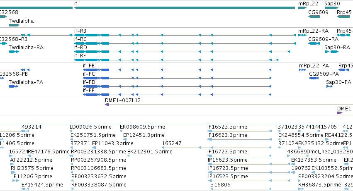Viewport: 353px width, 191px height.
Task: Select the 165247 cDNA feature
Action: pos(217,148)
